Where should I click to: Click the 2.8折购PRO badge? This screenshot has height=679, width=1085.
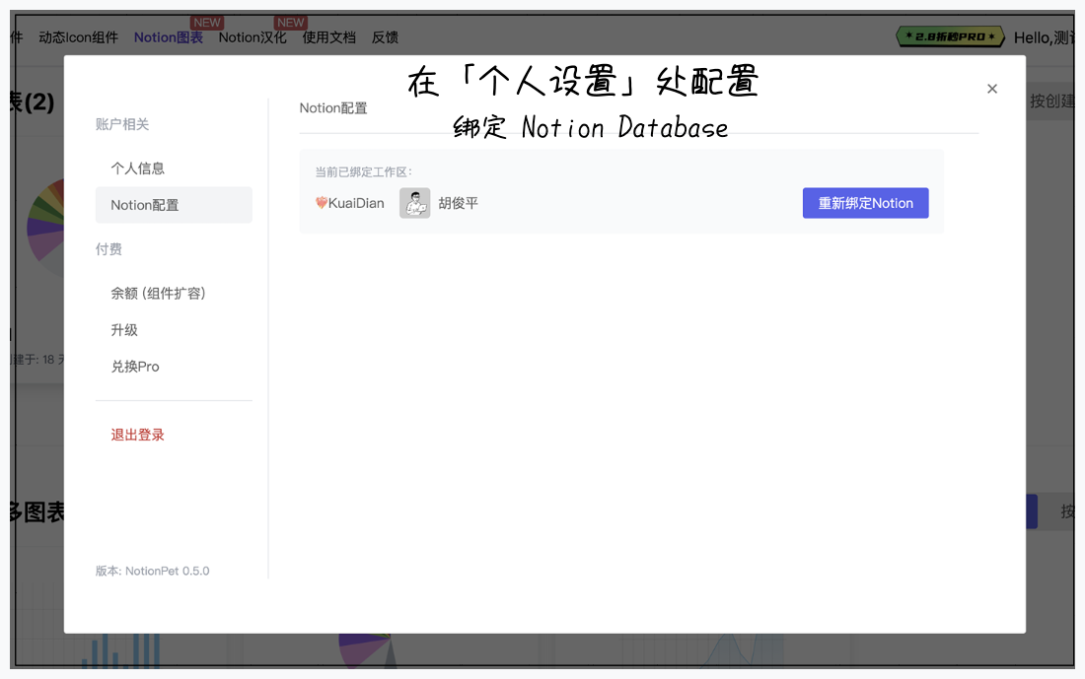(x=950, y=36)
